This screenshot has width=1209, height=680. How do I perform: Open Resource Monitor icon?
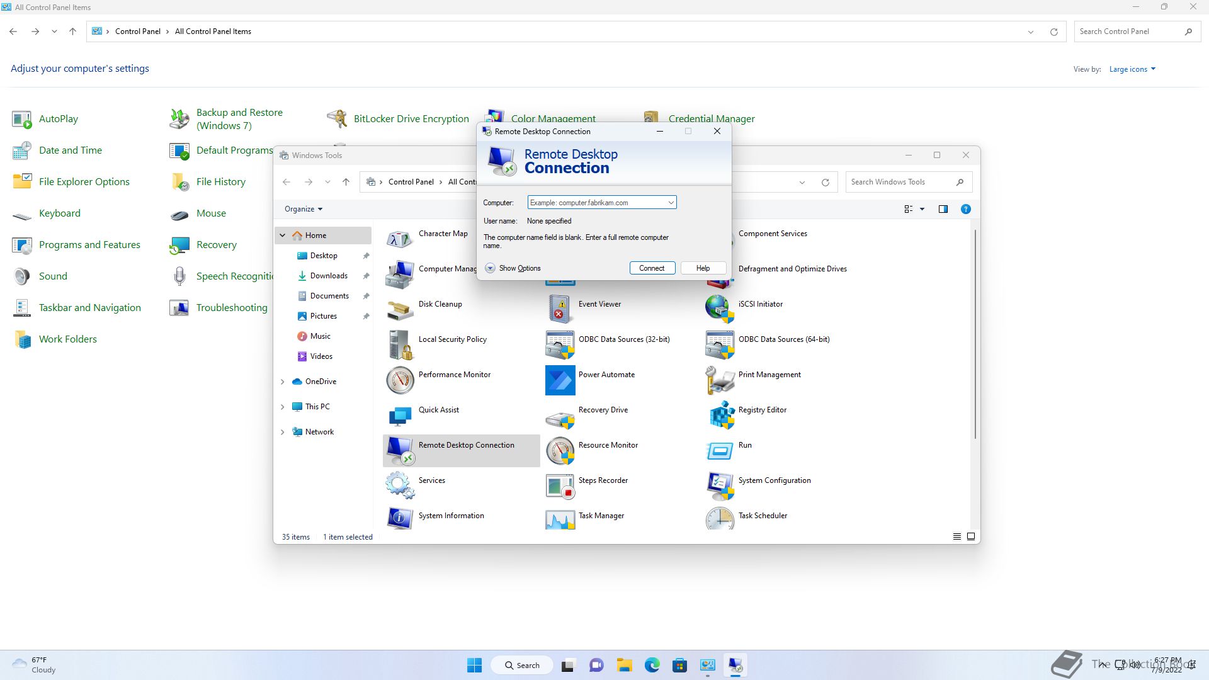coord(560,451)
